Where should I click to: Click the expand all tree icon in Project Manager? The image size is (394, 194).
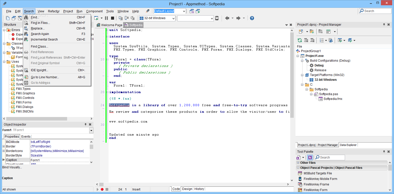click(x=306, y=40)
